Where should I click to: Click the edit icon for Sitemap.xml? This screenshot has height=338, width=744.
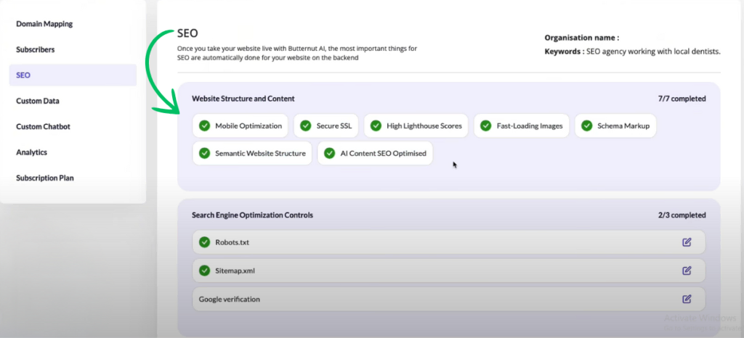point(687,271)
